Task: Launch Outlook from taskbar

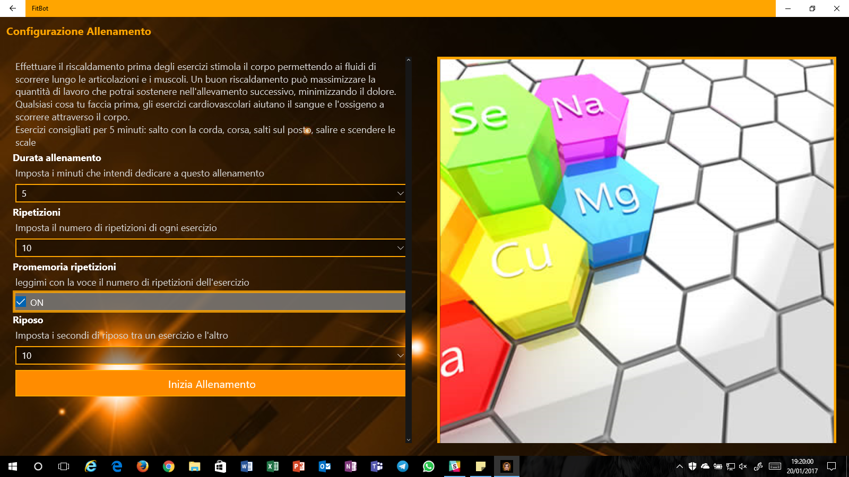Action: (x=325, y=466)
